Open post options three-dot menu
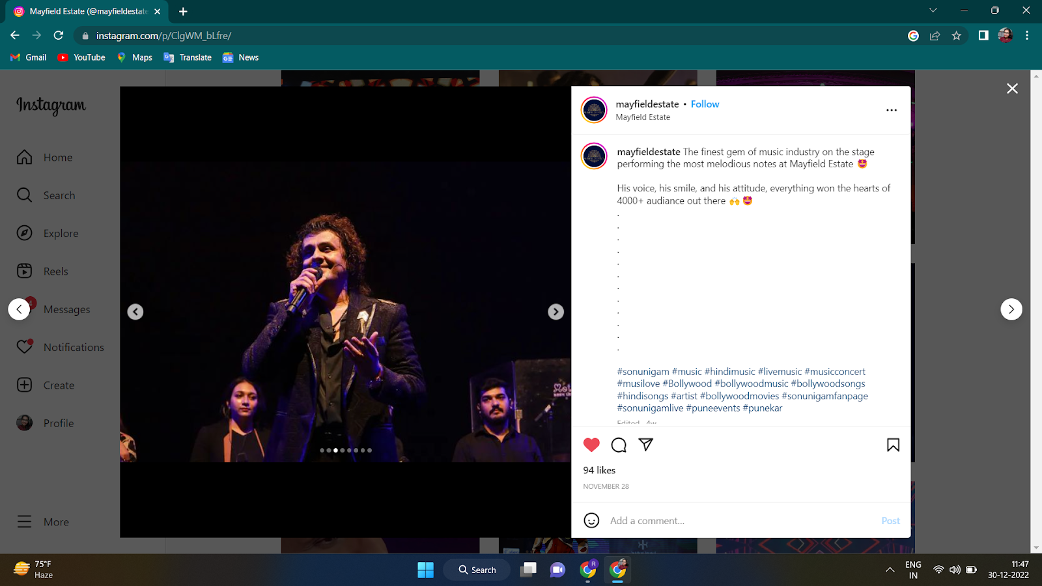 point(892,110)
